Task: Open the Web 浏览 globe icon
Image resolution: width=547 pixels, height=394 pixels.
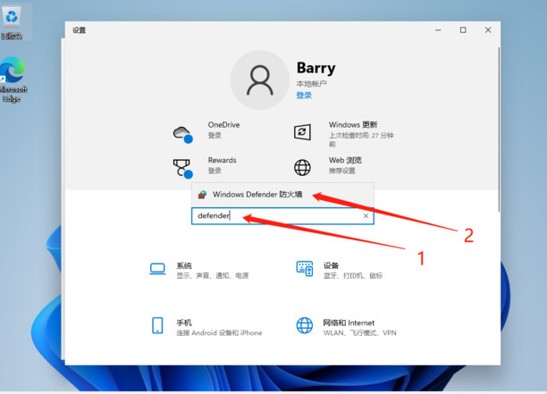Action: (302, 167)
